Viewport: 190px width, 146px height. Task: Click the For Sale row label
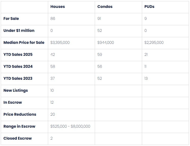[x=11, y=19]
